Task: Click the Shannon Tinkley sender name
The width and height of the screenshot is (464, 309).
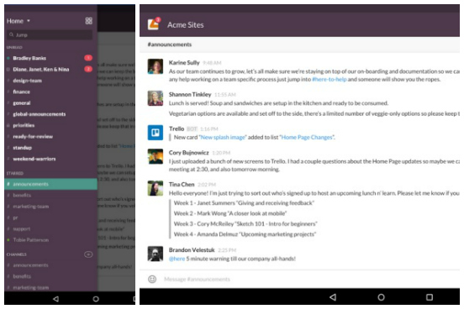Action: coord(190,95)
